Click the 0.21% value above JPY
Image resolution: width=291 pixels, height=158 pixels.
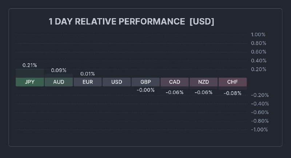click(x=29, y=65)
